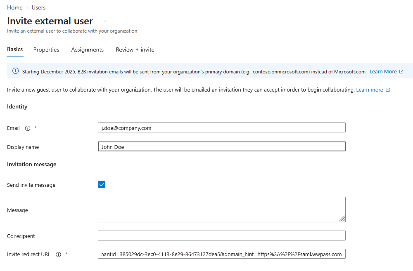Click the Message box resize grip
The width and height of the screenshot is (413, 271).
(x=342, y=219)
